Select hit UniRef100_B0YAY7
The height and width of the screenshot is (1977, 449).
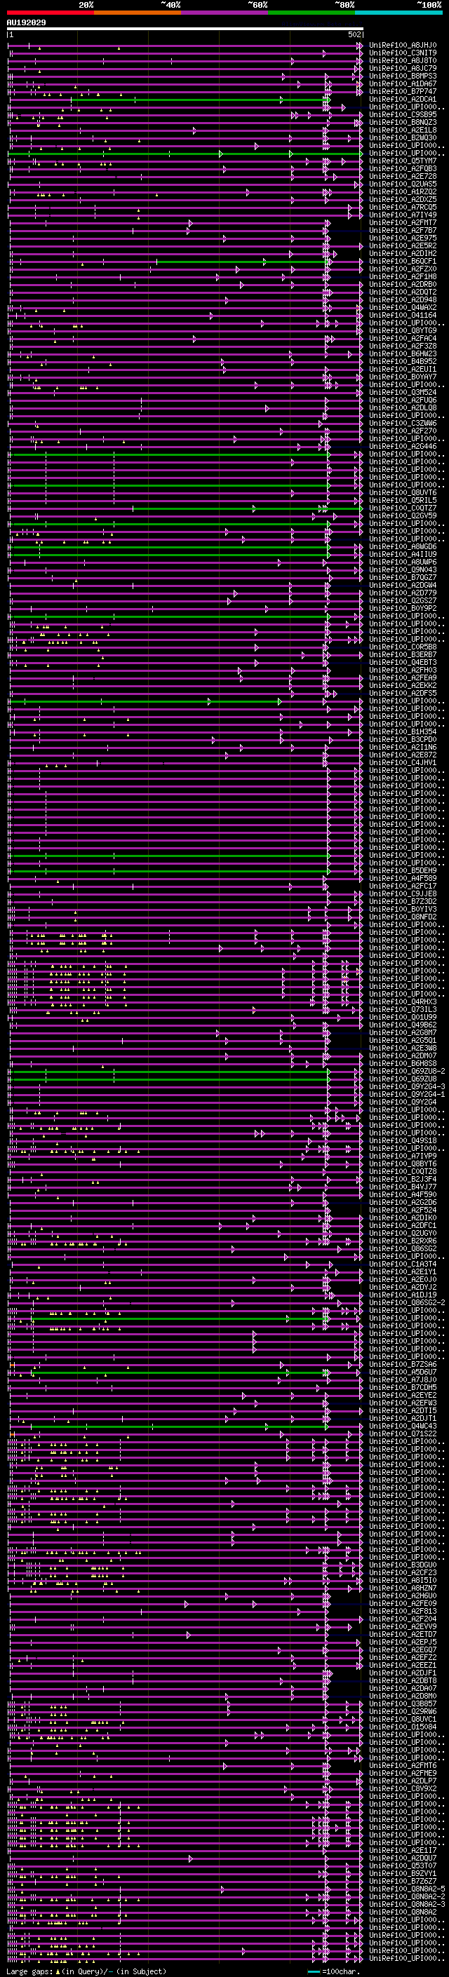point(403,377)
